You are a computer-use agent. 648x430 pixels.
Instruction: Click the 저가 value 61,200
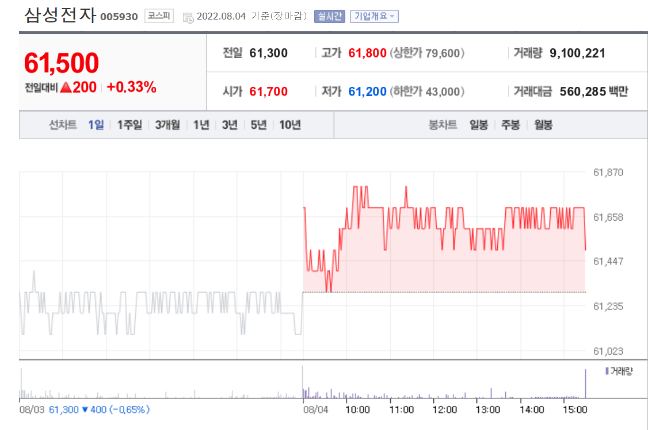367,91
